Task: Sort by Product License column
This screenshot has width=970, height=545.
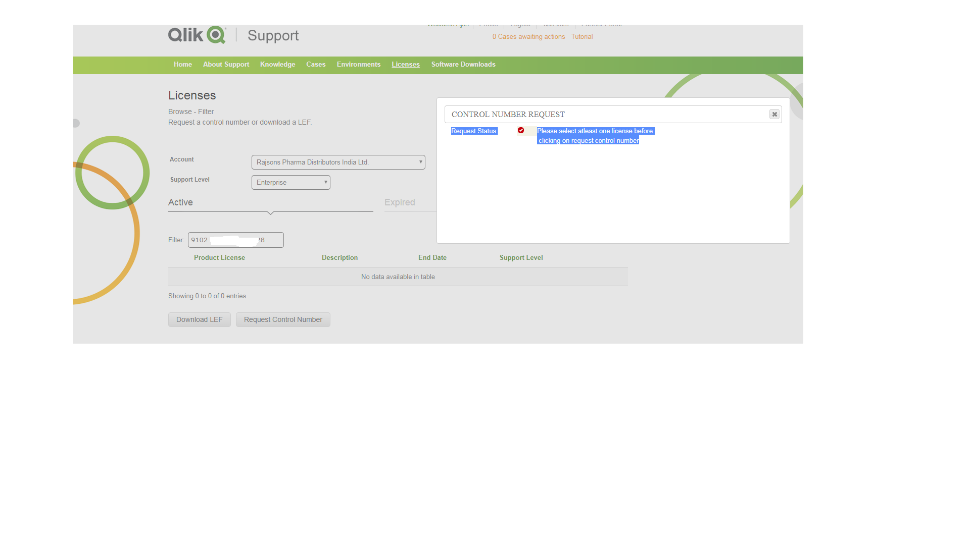Action: tap(219, 258)
